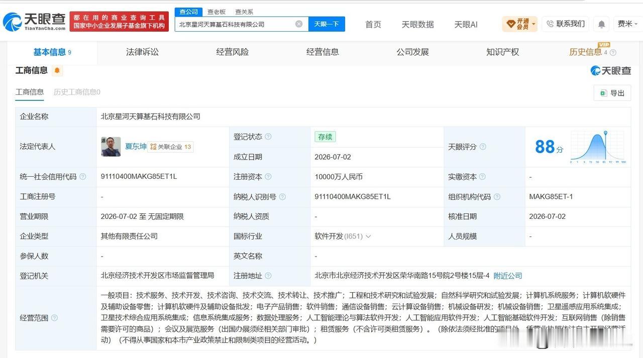Select the 历史工商信息0 sub-tab
The height and width of the screenshot is (358, 643).
click(77, 92)
